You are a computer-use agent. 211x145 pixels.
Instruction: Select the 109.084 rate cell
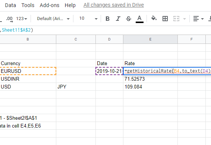pyautogui.click(x=150, y=87)
